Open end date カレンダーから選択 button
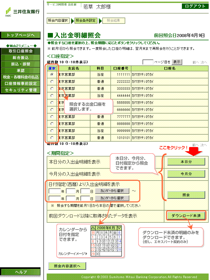This screenshot has height=280, width=210. [x=112, y=198]
